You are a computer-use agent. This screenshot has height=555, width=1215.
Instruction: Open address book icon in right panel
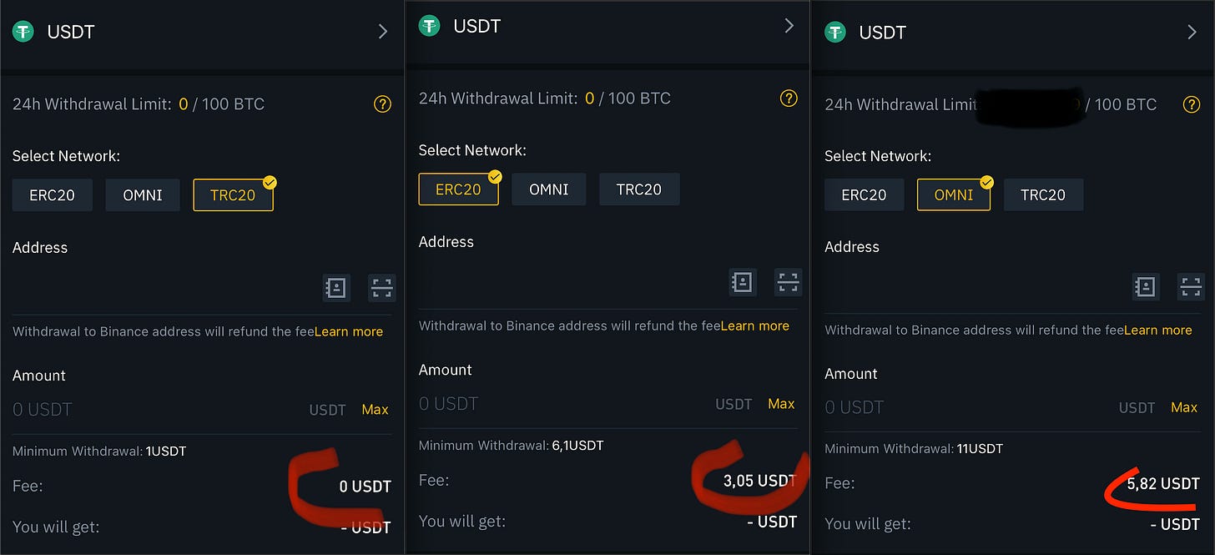pos(1146,287)
